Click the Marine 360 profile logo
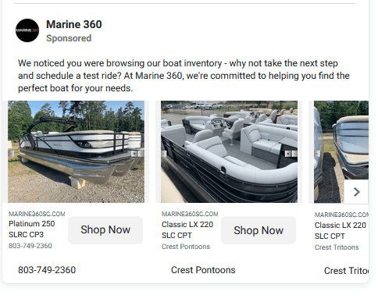 coord(27,30)
